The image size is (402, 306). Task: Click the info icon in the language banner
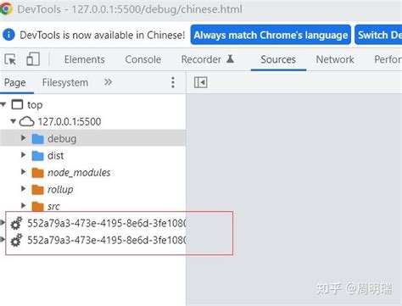8,35
